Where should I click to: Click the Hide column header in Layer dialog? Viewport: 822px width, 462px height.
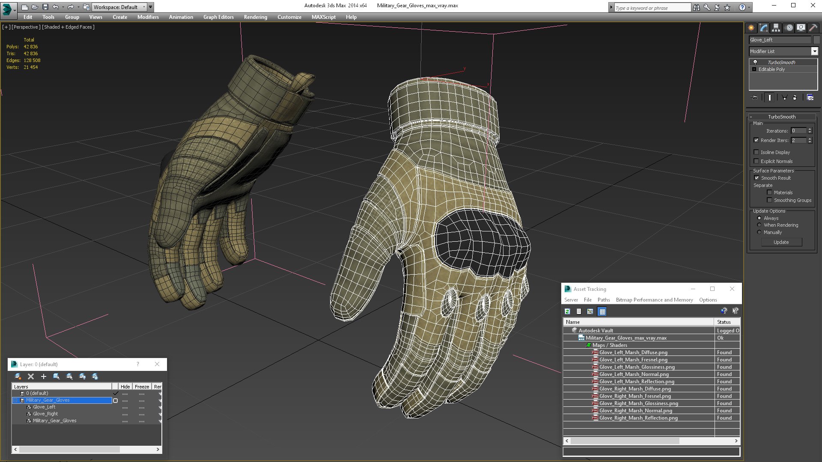tap(125, 387)
